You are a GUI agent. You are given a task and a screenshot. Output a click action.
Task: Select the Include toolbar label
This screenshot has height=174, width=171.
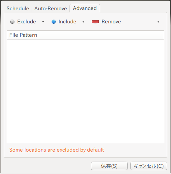(x=67, y=22)
